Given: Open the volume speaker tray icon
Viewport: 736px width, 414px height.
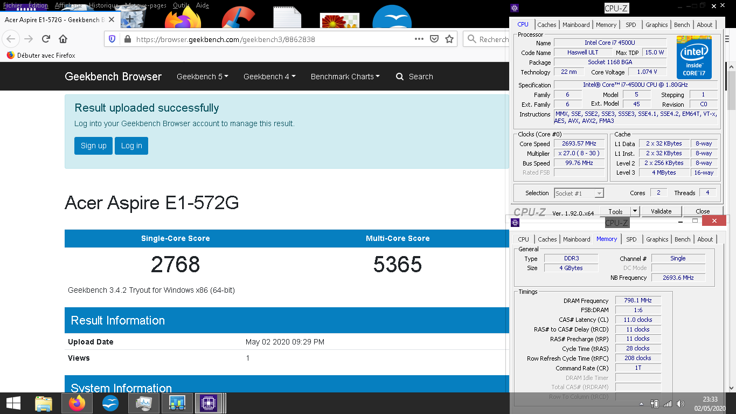Looking at the screenshot, I should click(x=681, y=403).
